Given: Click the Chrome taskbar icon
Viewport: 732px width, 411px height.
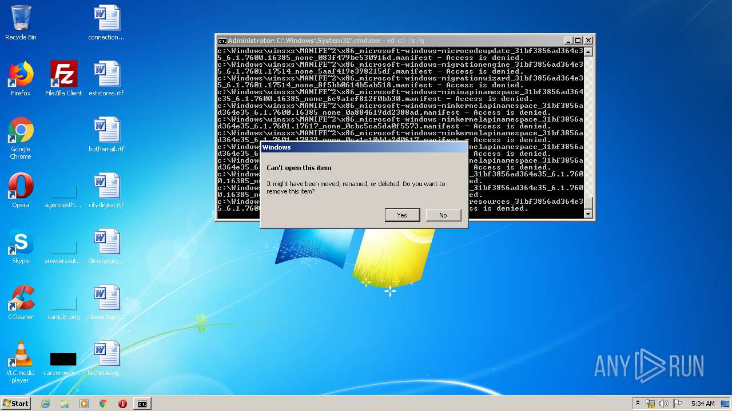Looking at the screenshot, I should tap(104, 404).
